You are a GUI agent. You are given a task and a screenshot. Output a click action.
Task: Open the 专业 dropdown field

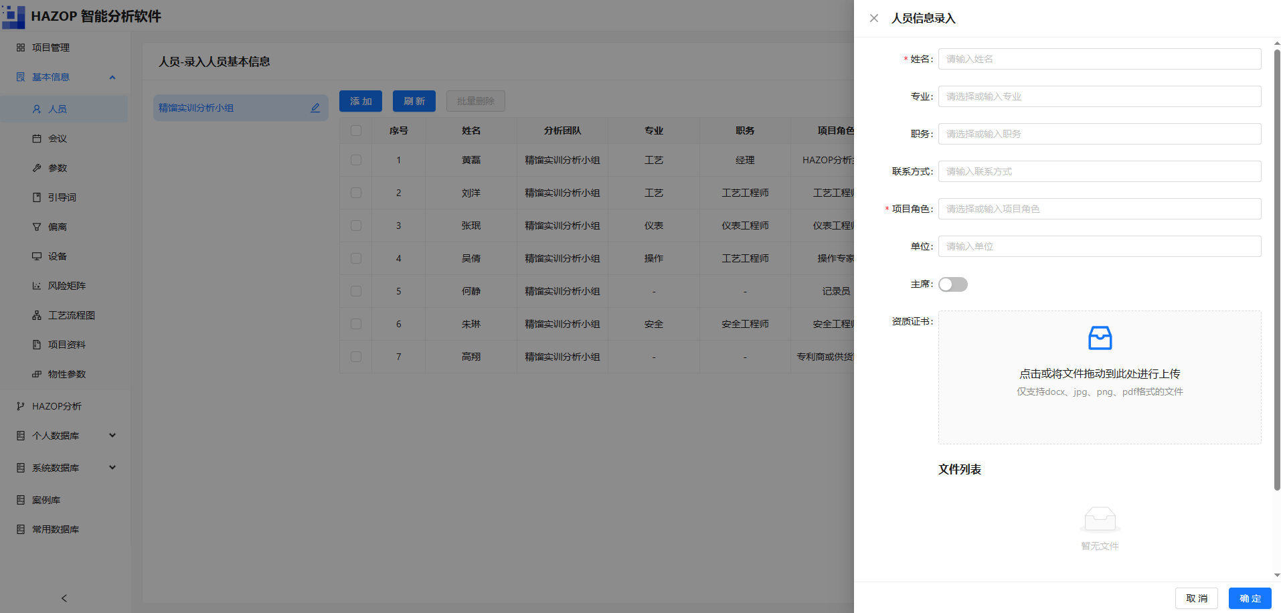click(x=1100, y=96)
